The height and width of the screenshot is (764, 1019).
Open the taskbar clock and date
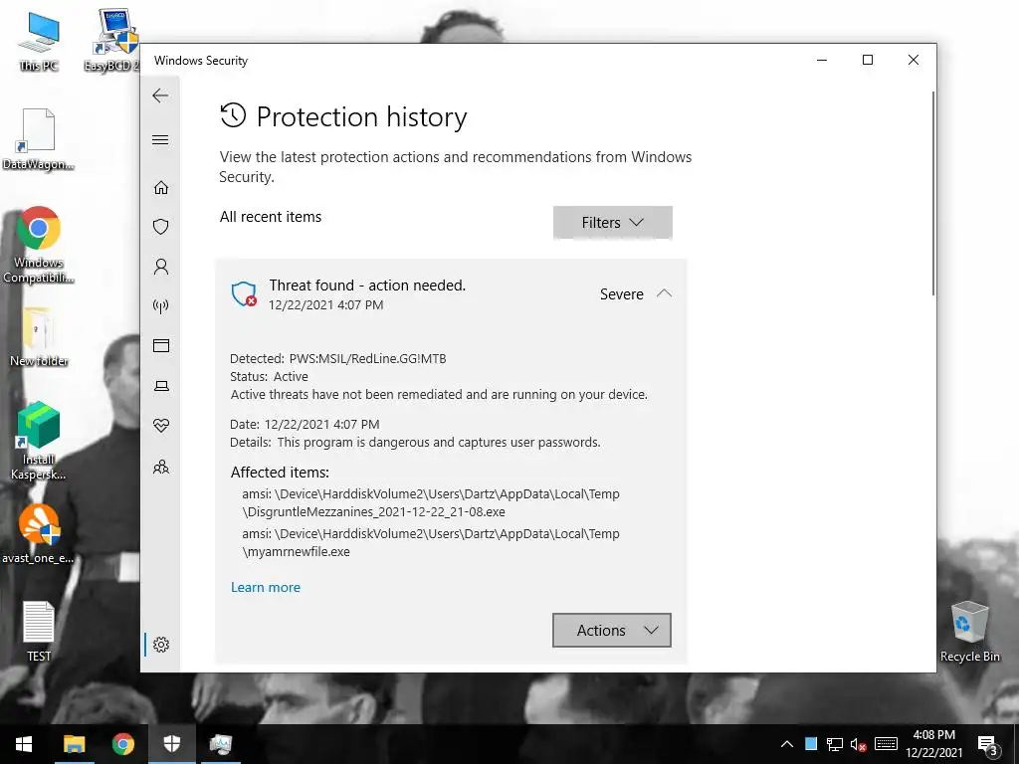pos(933,744)
